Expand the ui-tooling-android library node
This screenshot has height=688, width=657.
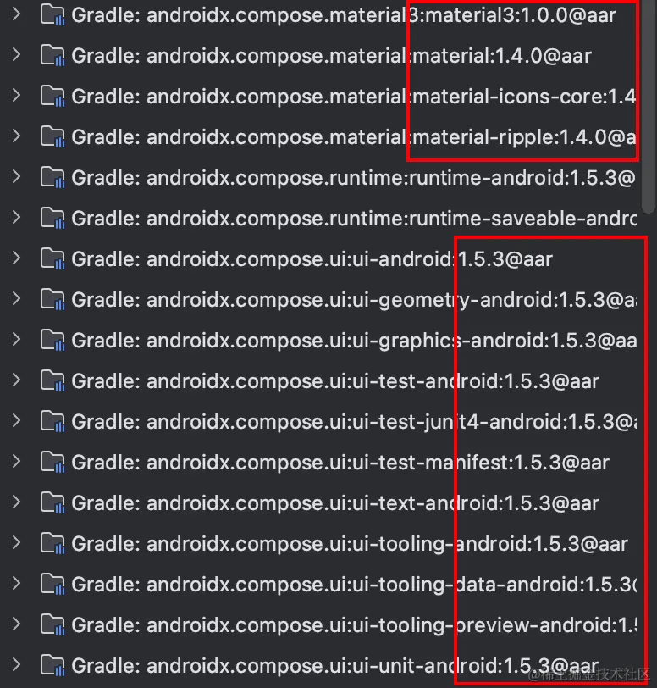tap(16, 543)
